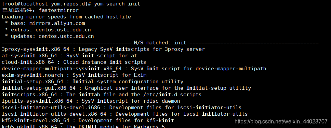Click the 'initial-setup.x86_64' package name
Viewport: 331px width, 128px height.
tap(32, 82)
